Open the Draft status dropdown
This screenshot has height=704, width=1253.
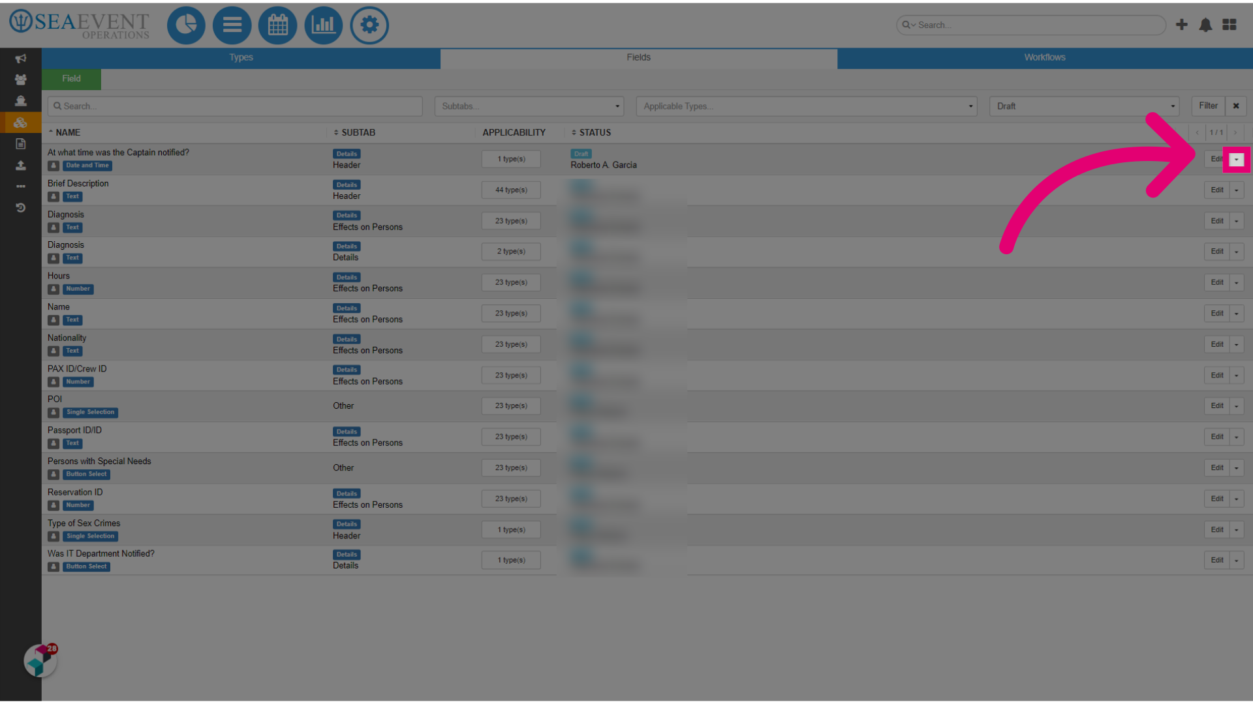pyautogui.click(x=1084, y=106)
